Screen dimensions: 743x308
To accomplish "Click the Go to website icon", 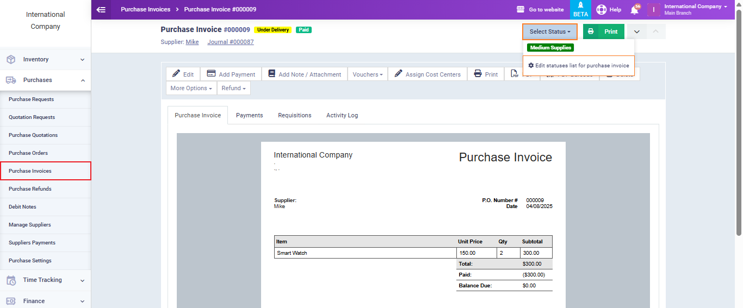I will click(521, 10).
